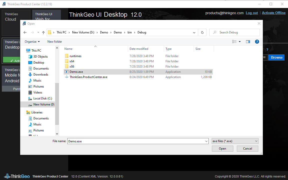Expand the address bar history dropdown
The width and height of the screenshot is (288, 180).
click(x=194, y=33)
